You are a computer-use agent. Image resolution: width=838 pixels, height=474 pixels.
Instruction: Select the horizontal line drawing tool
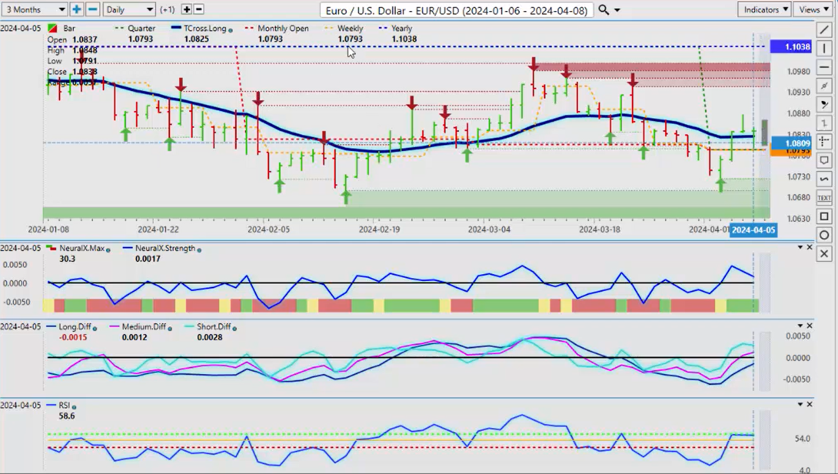(824, 67)
